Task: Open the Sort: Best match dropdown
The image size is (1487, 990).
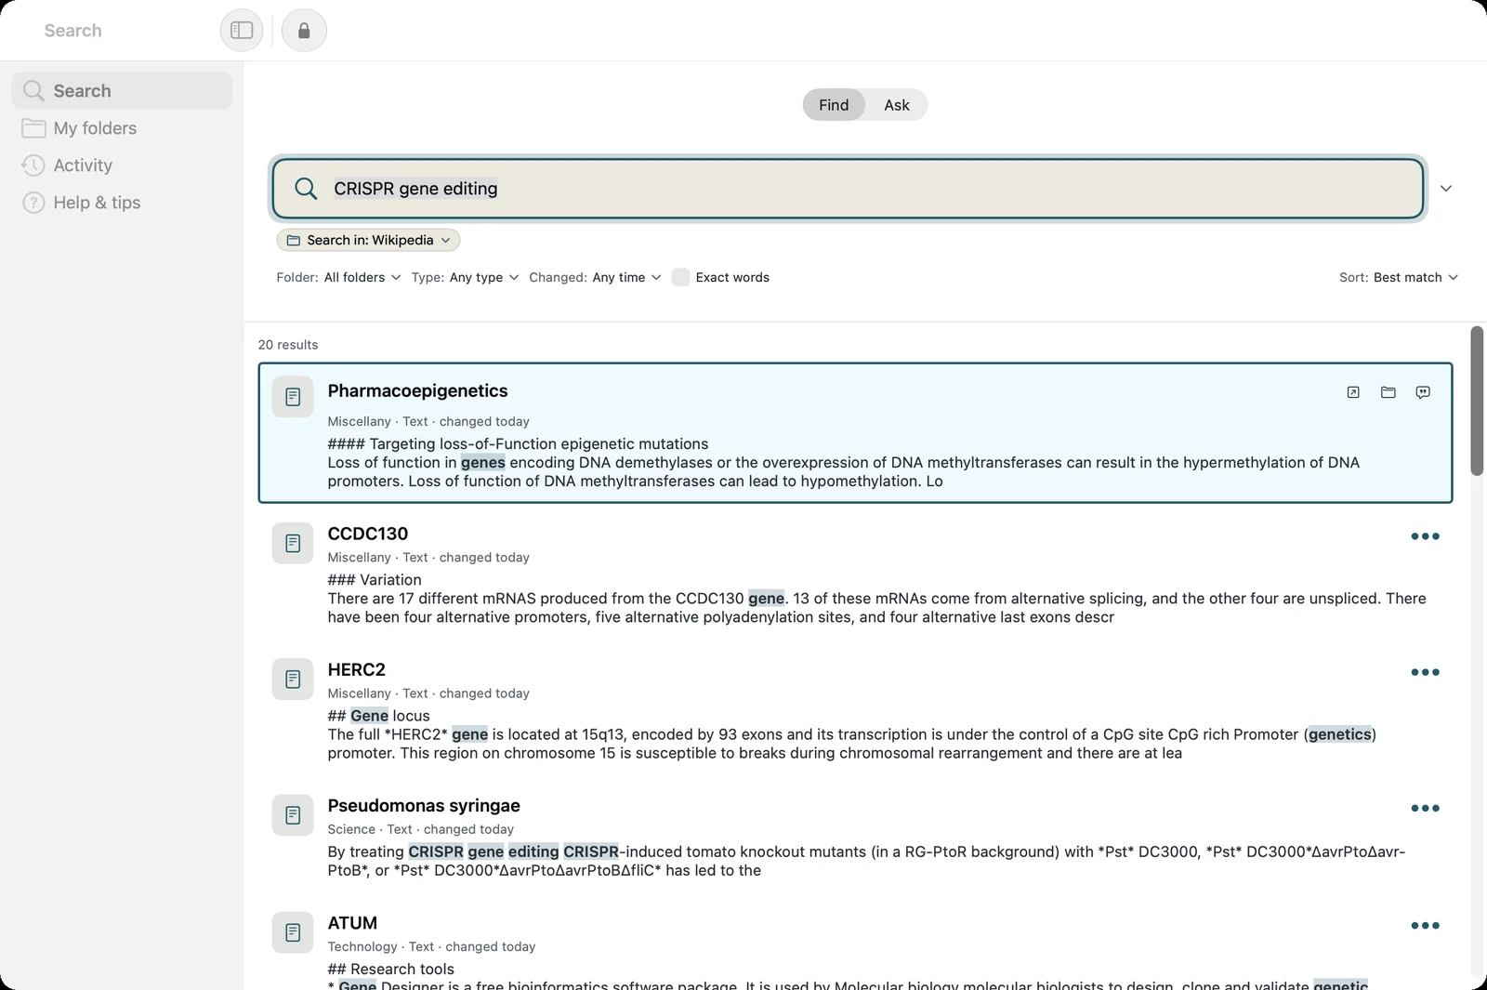Action: coord(1399,277)
